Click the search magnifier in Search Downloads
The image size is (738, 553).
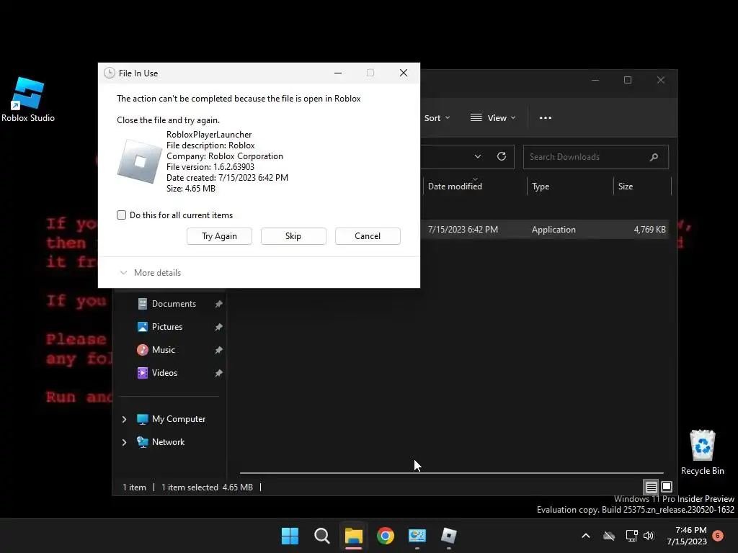(654, 157)
